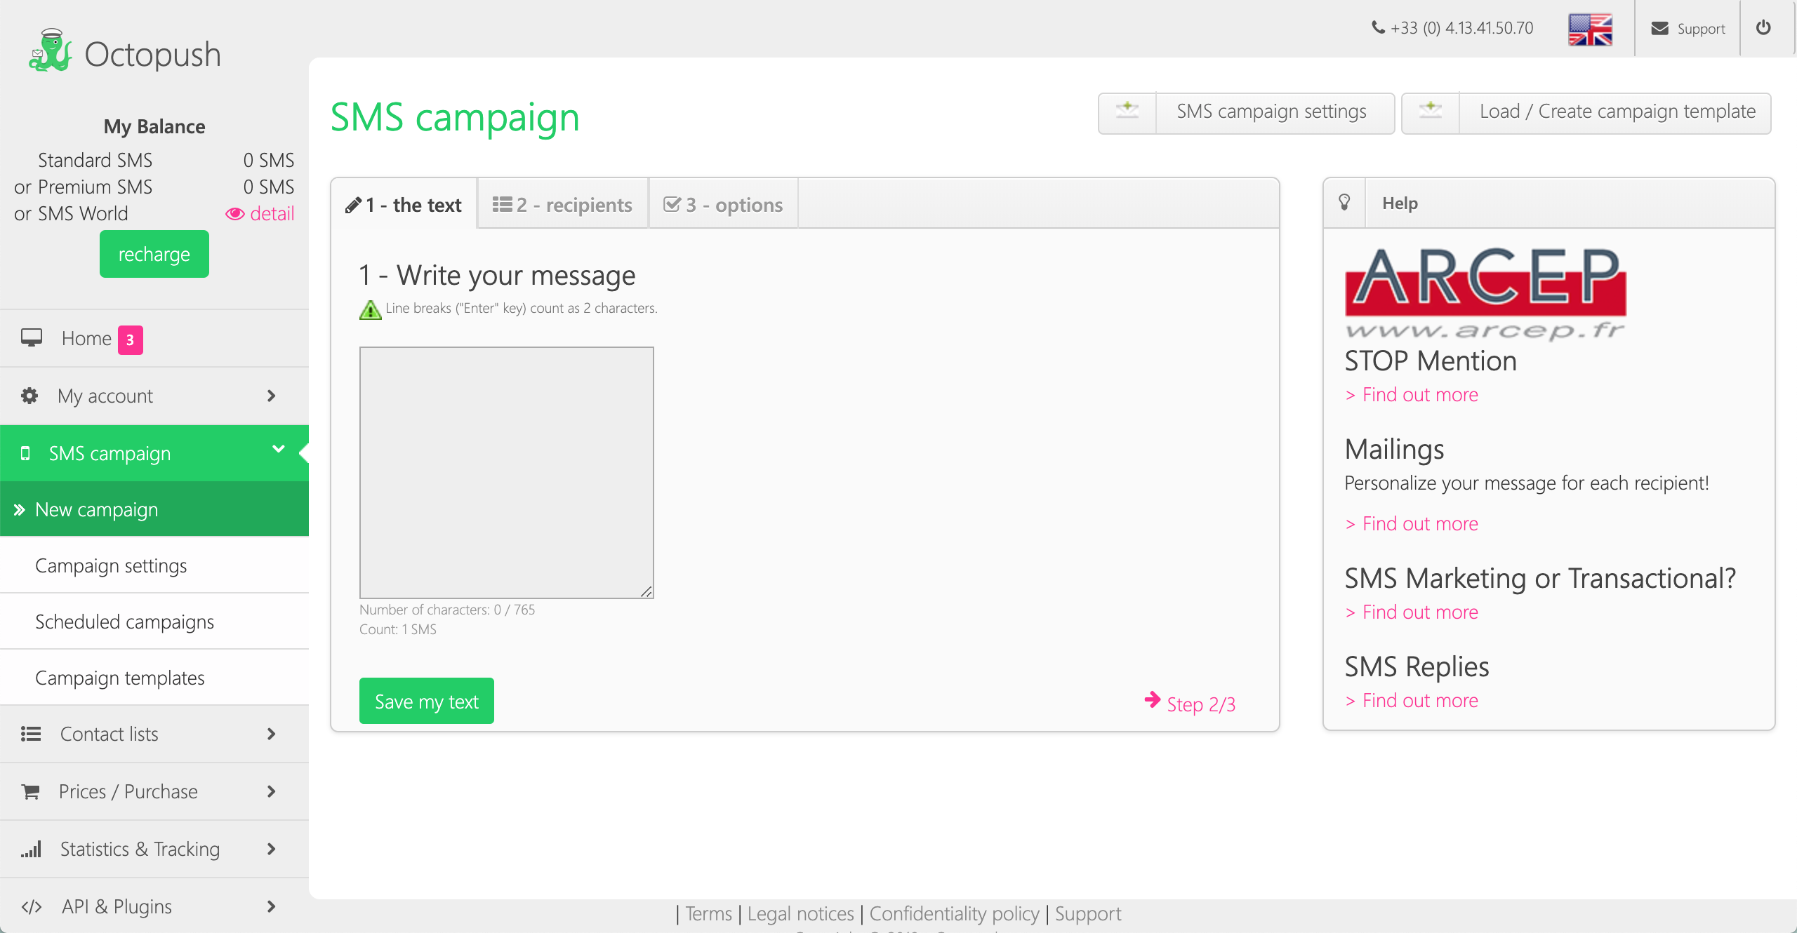Screen dimensions: 1797x933
Task: Click the UK/US flag language icon
Action: point(1590,29)
